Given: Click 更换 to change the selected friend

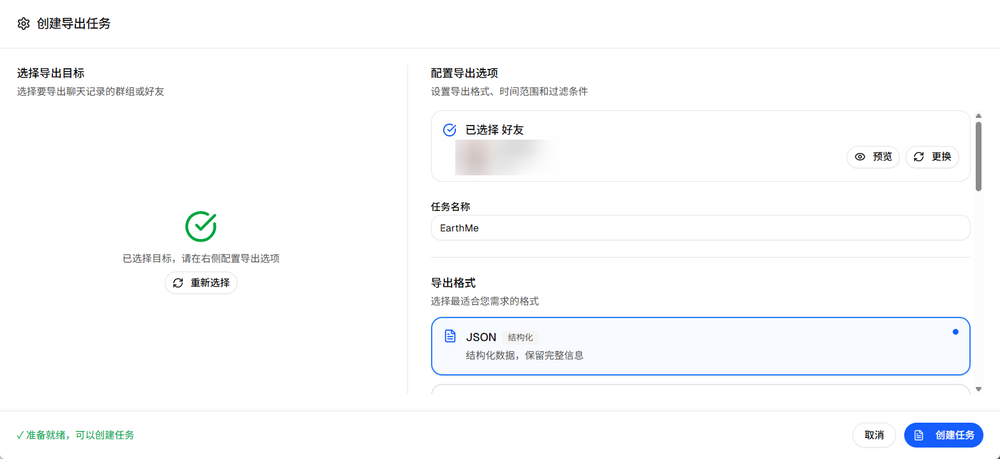Looking at the screenshot, I should pyautogui.click(x=932, y=157).
